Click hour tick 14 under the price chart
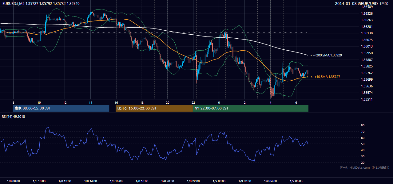 90,102
